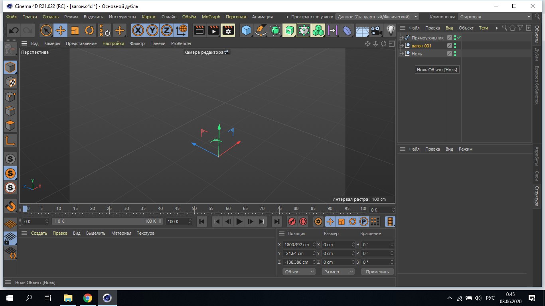Open the MoGraph menu
Screen dimensions: 545x306
click(211, 17)
